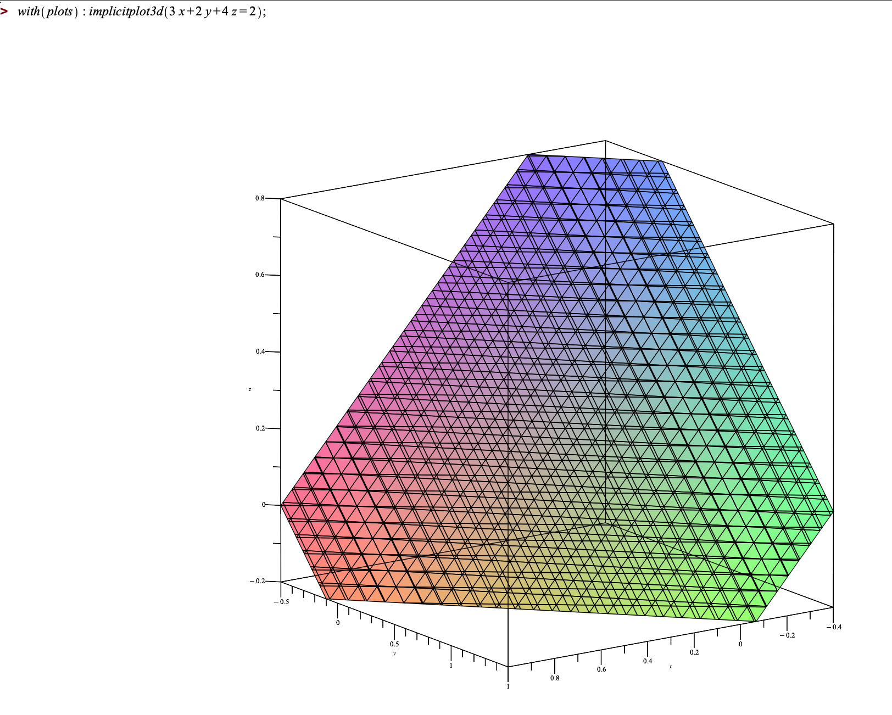892x715 pixels.
Task: Click the y-axis tick label 0.5
Action: [x=394, y=644]
